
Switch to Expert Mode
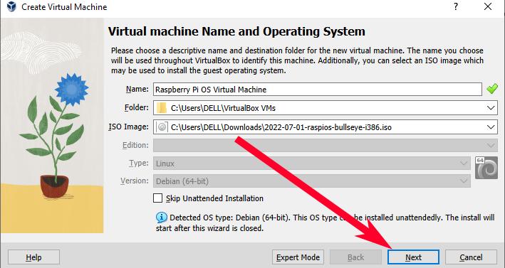[x=298, y=257]
